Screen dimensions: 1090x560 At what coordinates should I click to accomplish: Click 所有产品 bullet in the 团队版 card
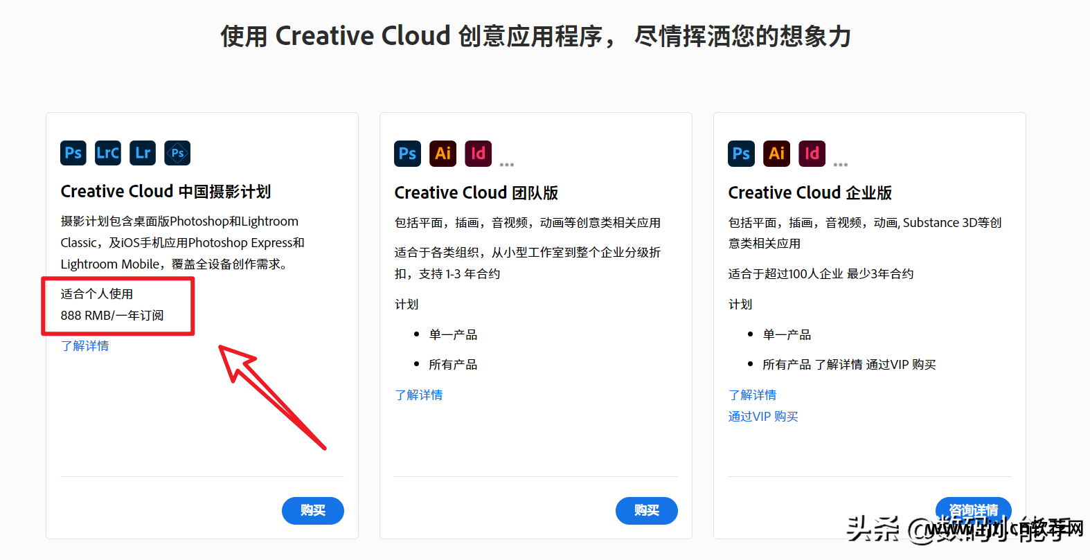[x=453, y=364]
